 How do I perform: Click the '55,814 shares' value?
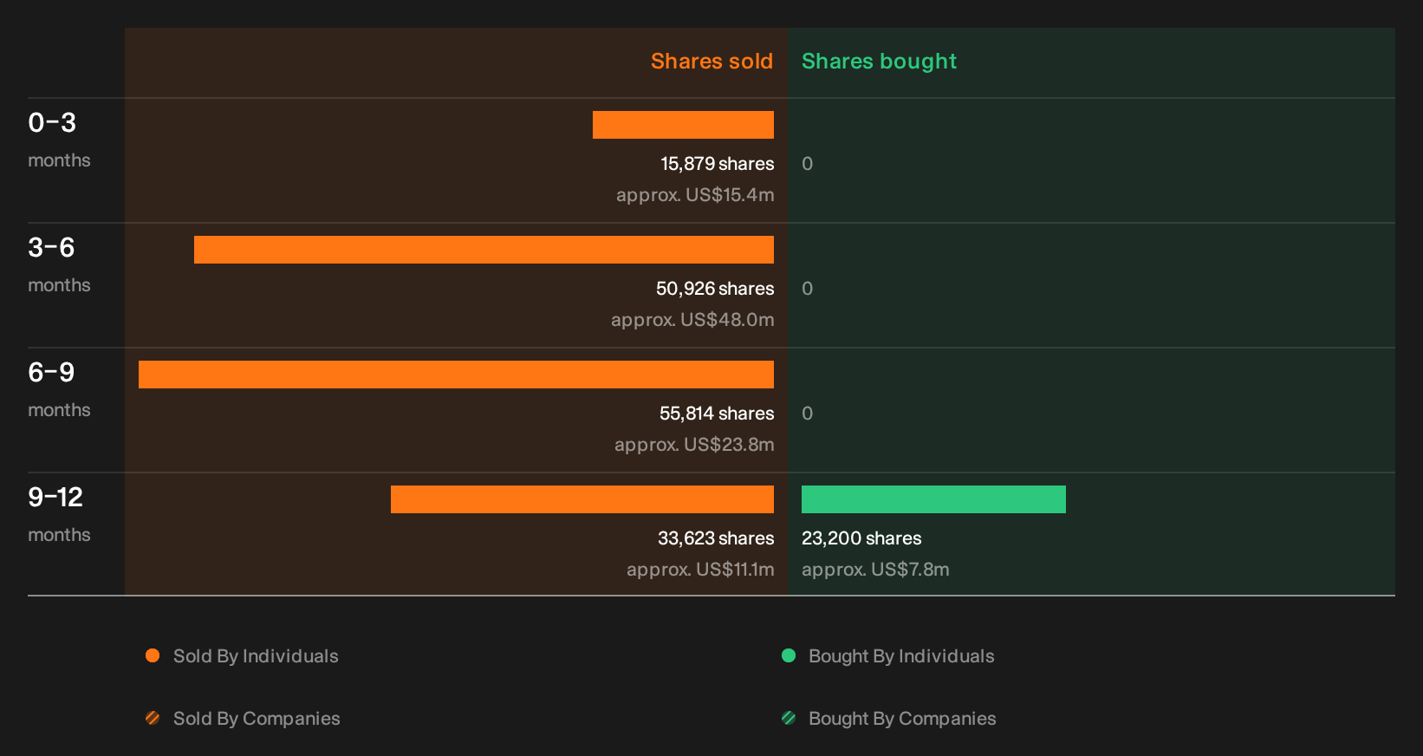717,414
